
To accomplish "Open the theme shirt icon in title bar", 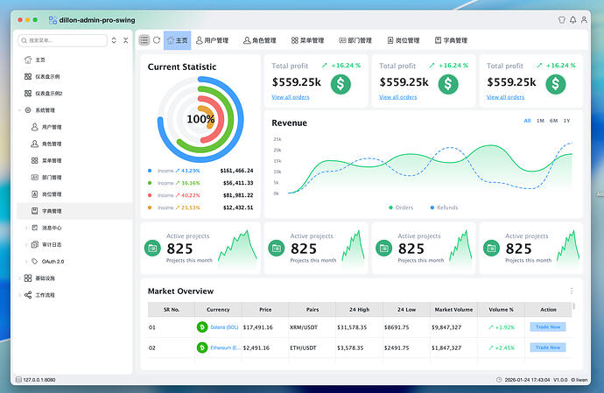I will click(562, 19).
